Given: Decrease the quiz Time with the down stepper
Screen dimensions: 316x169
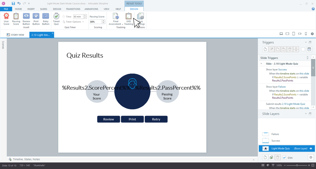Looking at the screenshot, I should pyautogui.click(x=85, y=18).
